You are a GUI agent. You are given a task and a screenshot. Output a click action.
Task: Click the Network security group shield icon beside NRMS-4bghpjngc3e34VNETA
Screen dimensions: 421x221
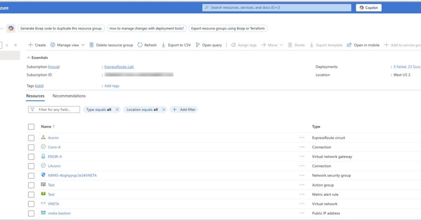pos(42,175)
